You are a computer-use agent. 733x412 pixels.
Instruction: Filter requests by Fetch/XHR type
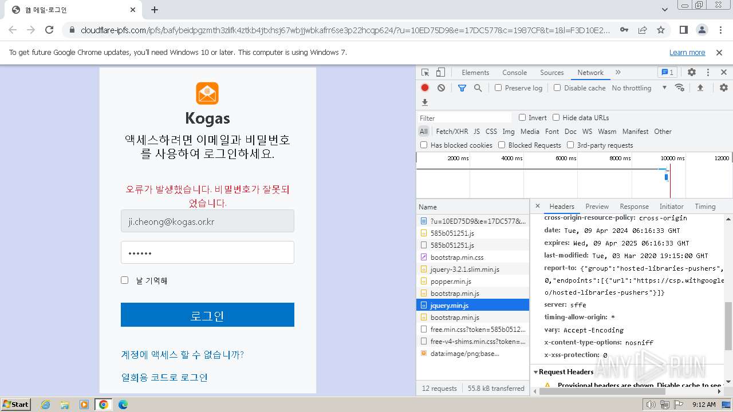pyautogui.click(x=452, y=131)
